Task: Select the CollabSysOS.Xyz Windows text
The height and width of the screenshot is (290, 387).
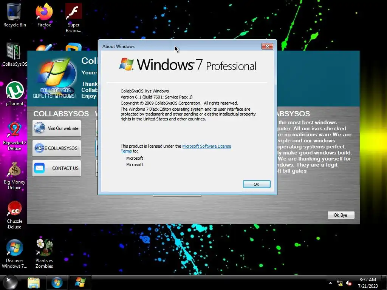Action: click(145, 91)
